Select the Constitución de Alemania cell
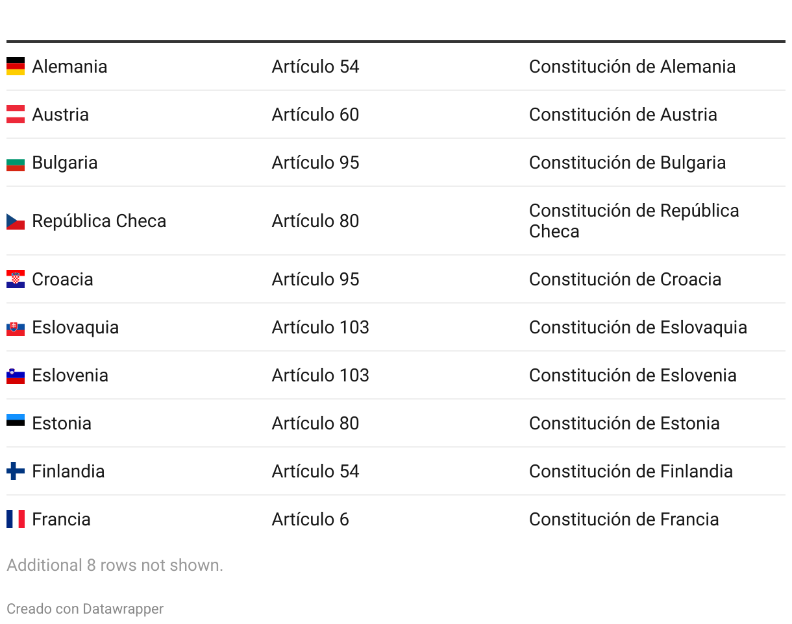Viewport: 792px width, 624px height. point(632,66)
